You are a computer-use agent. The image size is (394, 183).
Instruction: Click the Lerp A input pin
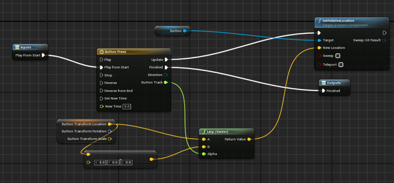(x=204, y=139)
